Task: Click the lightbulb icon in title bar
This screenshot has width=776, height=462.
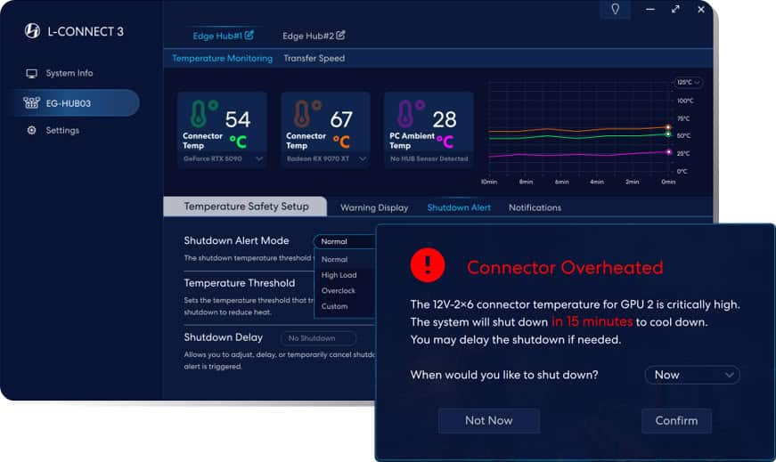Action: (x=615, y=9)
